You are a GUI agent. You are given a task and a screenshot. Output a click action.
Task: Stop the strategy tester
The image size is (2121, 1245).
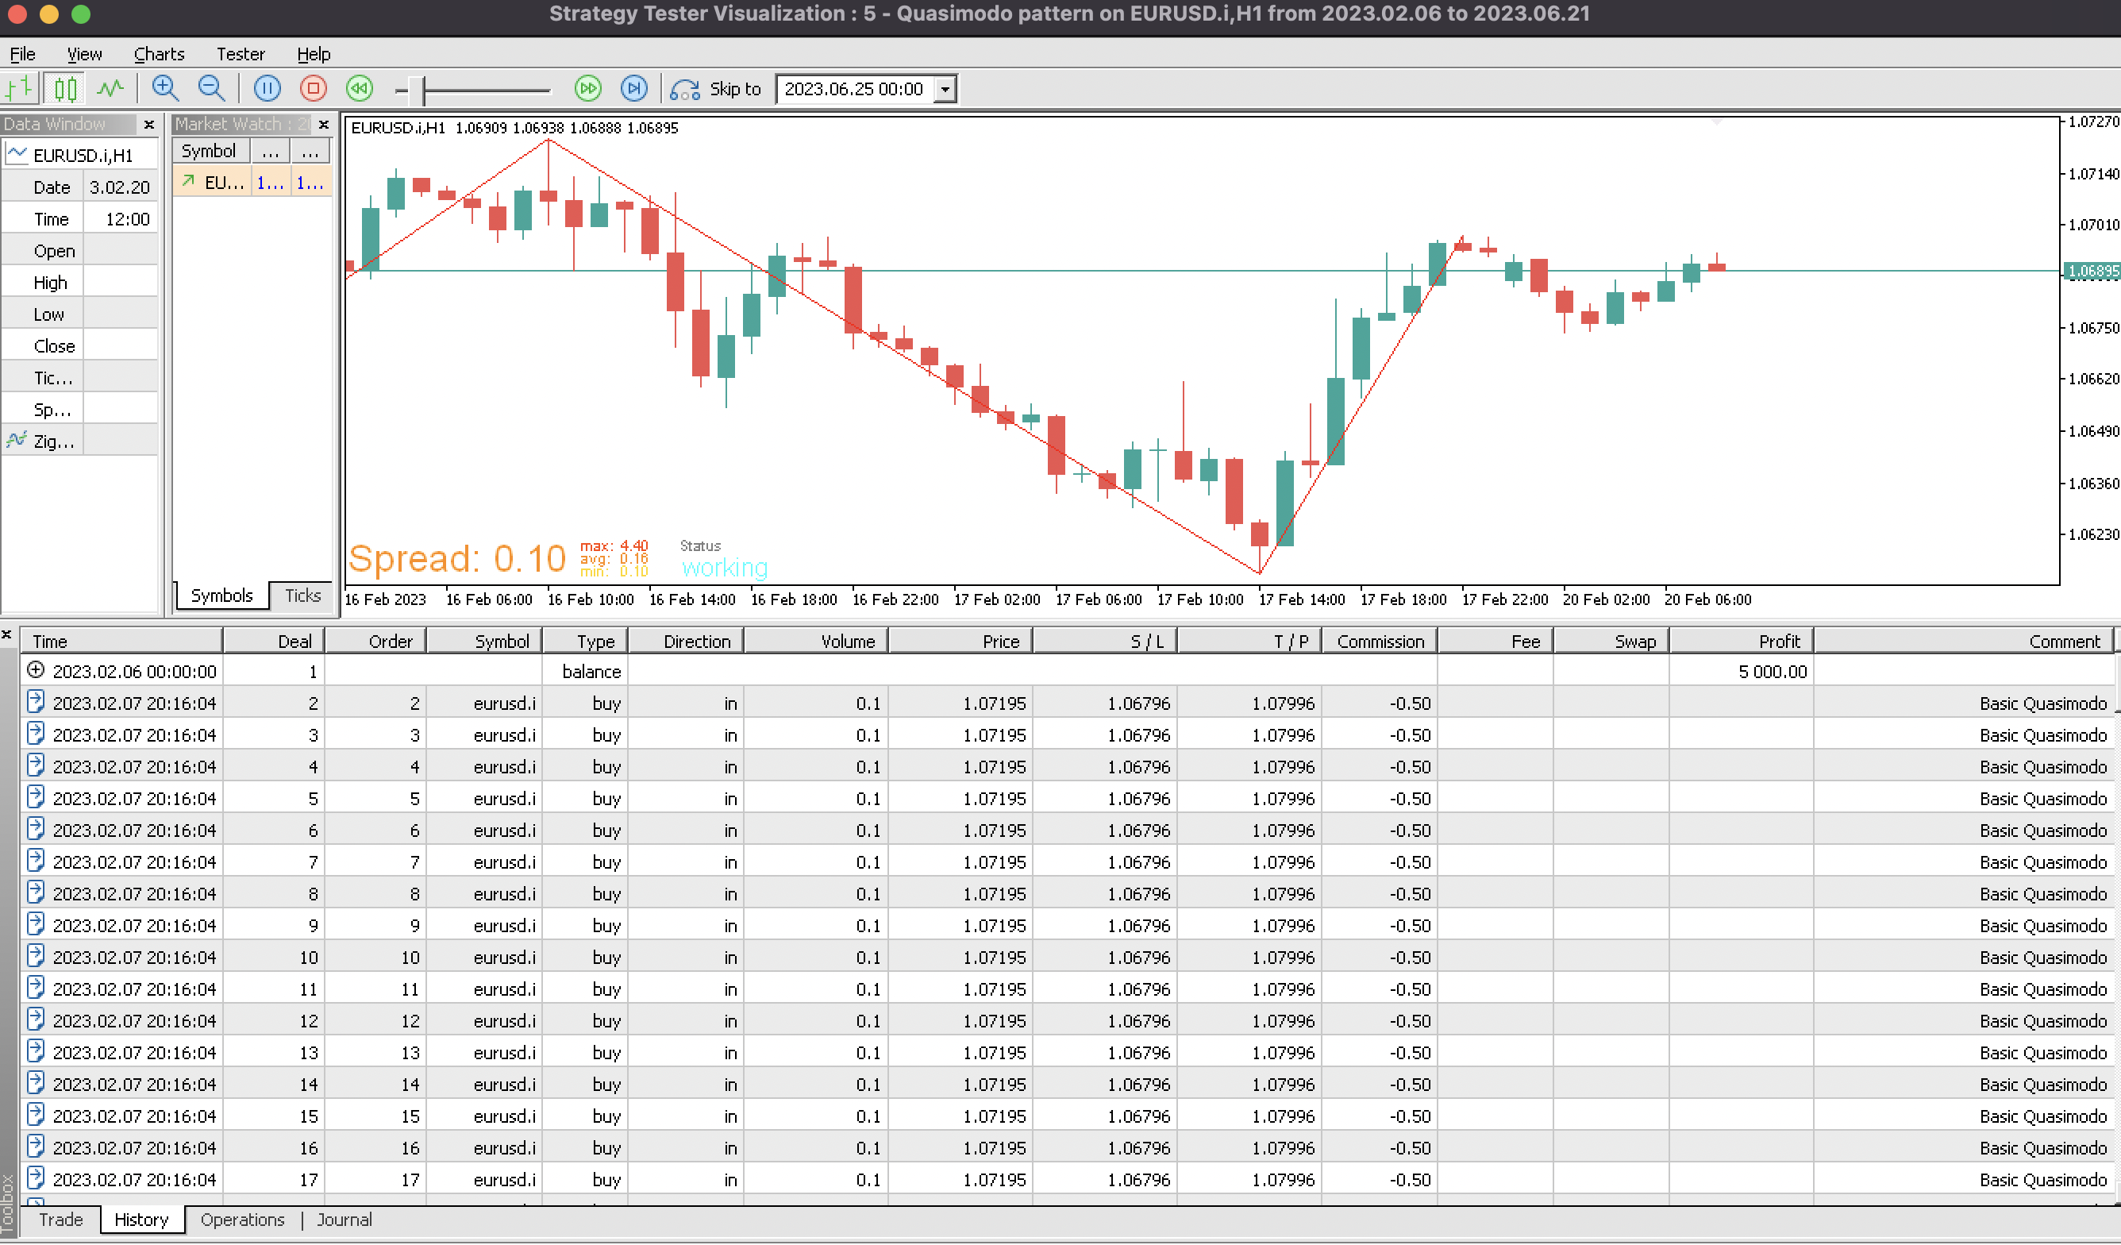(313, 88)
